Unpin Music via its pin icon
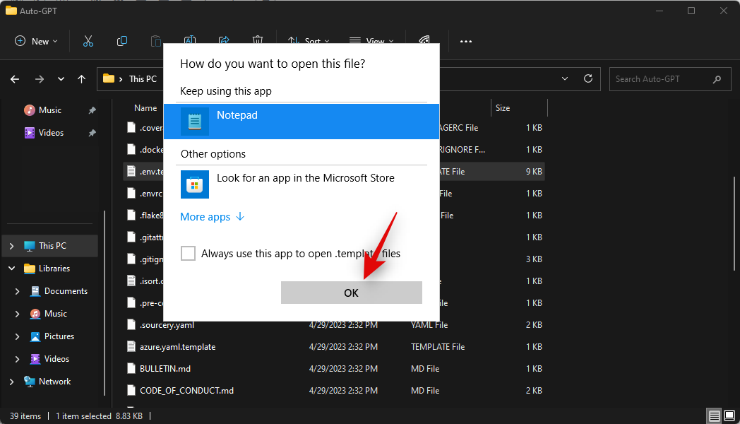 [x=92, y=110]
